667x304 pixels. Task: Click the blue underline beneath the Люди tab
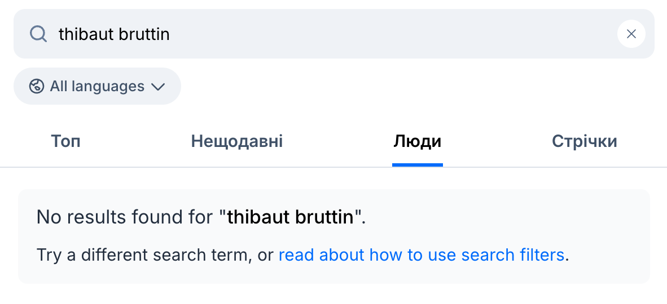417,164
